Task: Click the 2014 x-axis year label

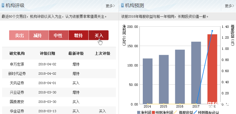Action: click(147, 106)
